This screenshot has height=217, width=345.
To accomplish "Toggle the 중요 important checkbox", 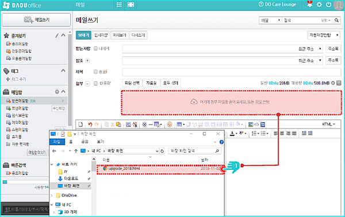I will coord(95,72).
